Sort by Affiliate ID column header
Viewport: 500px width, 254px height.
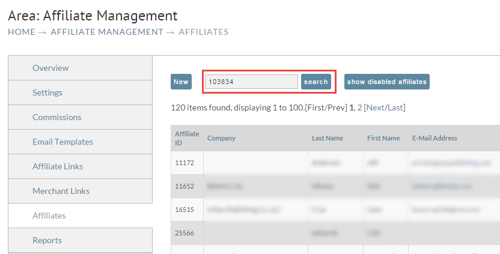tap(187, 138)
